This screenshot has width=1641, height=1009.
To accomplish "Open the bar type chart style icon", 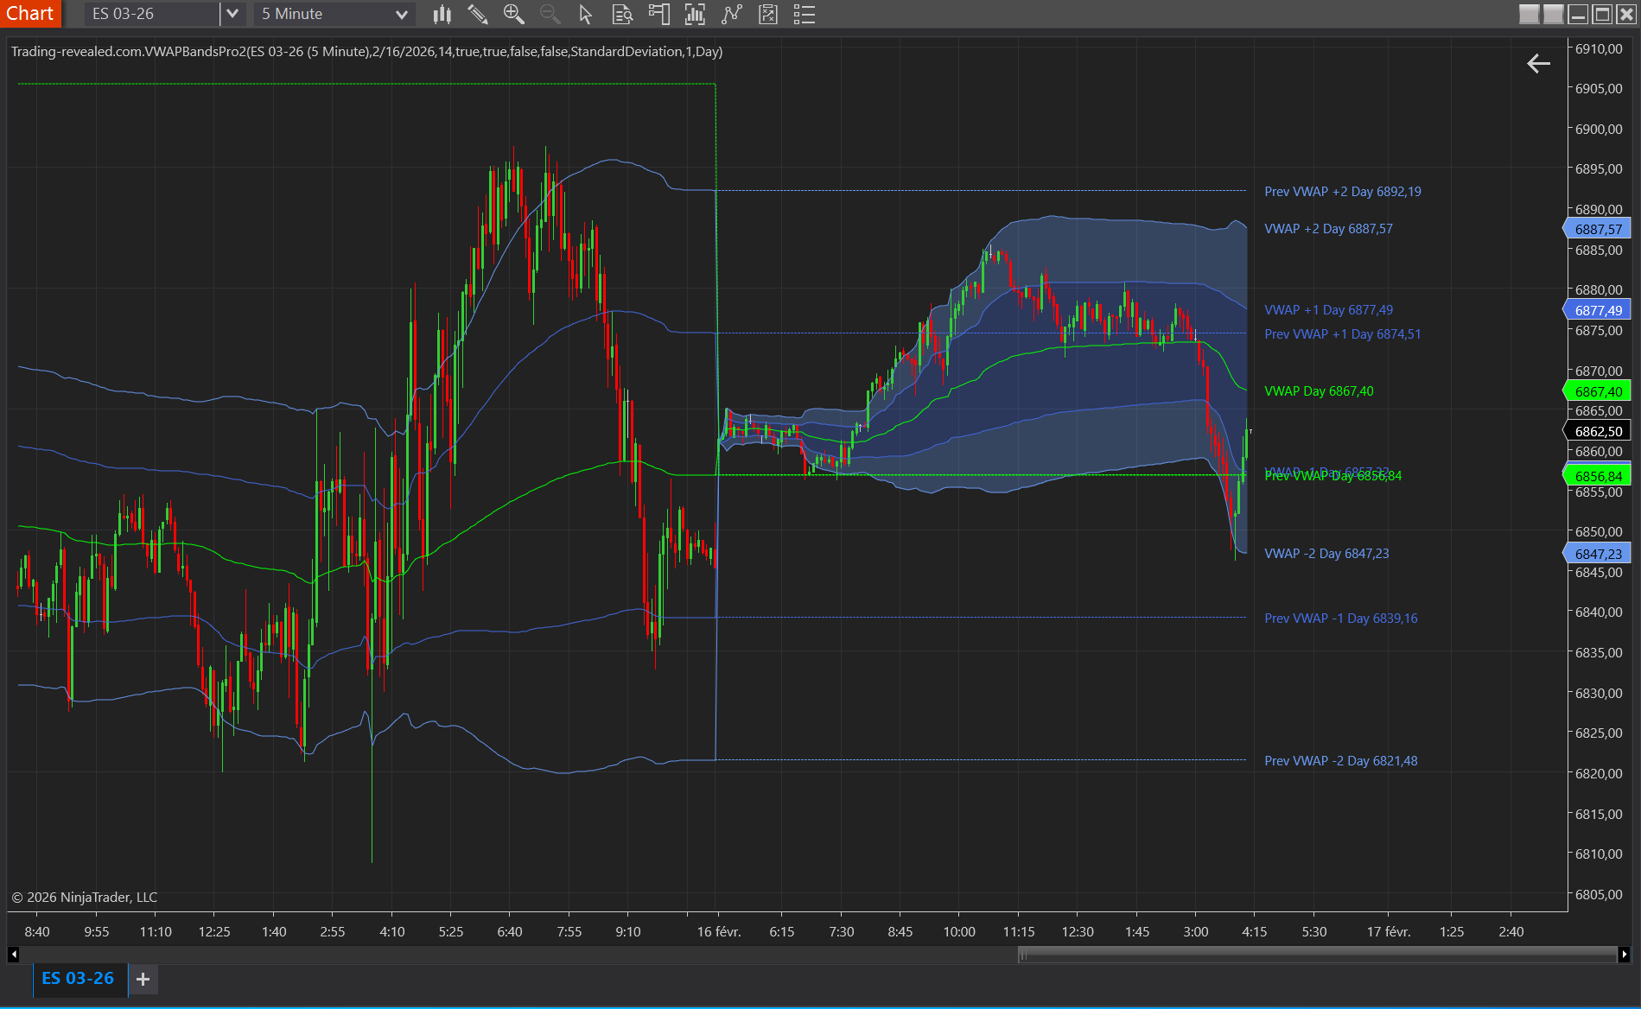I will 442,14.
